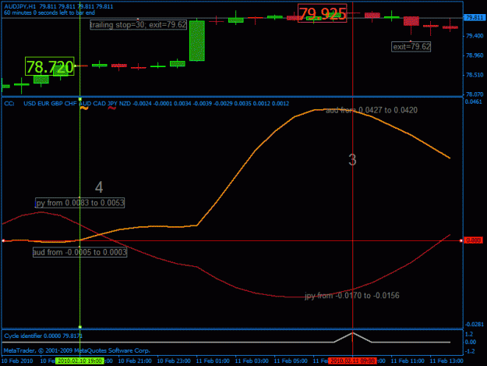
Task: Select the "jpy from 0.0083 to 0.0053" label
Action: [79, 203]
